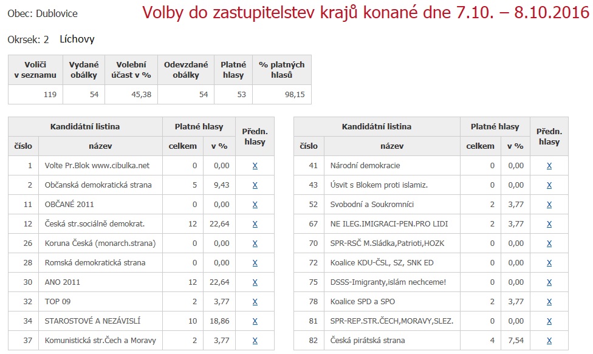The image size is (593, 354).
Task: Click X link for Úsvit s Blokem proti islamiz.
Action: [x=549, y=185]
